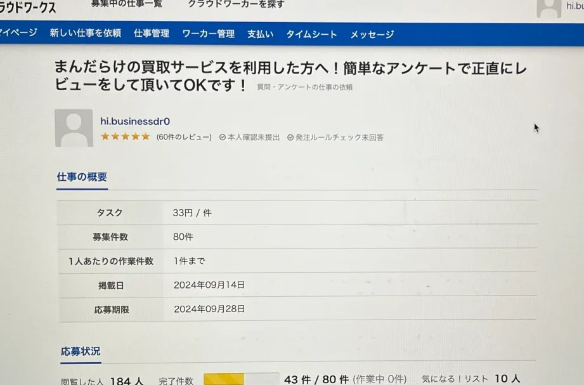Click the five-star rating icons
Image resolution: width=584 pixels, height=385 pixels.
[x=126, y=136]
